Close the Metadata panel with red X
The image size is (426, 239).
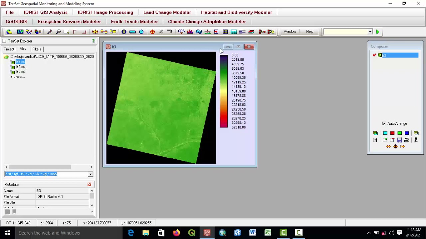pyautogui.click(x=89, y=185)
